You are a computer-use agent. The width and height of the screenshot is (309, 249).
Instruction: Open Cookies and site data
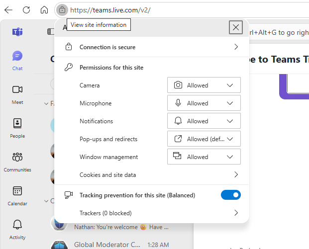click(152, 174)
